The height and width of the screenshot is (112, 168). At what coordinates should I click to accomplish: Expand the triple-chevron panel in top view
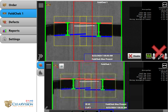(41, 56)
